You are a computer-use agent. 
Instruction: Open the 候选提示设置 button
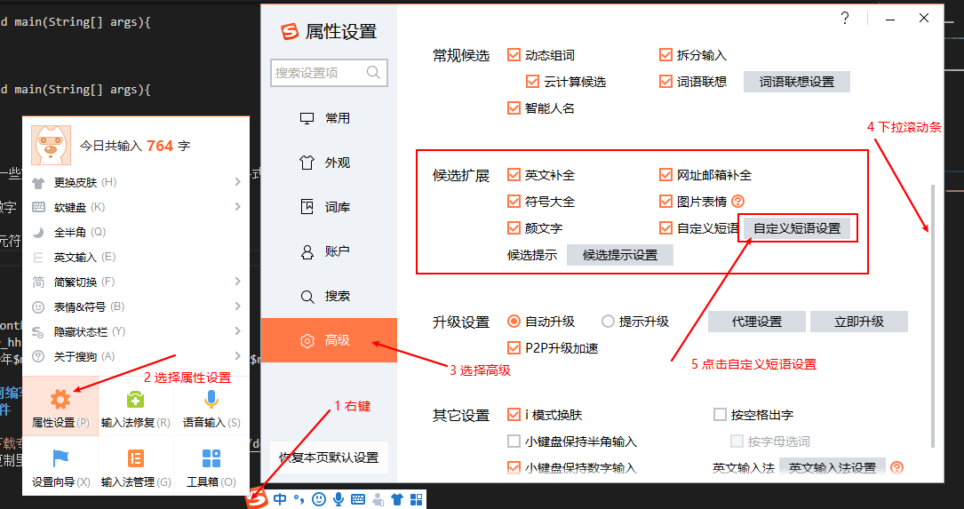click(620, 255)
